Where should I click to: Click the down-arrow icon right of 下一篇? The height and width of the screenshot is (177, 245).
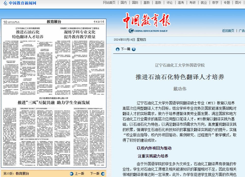(134, 49)
